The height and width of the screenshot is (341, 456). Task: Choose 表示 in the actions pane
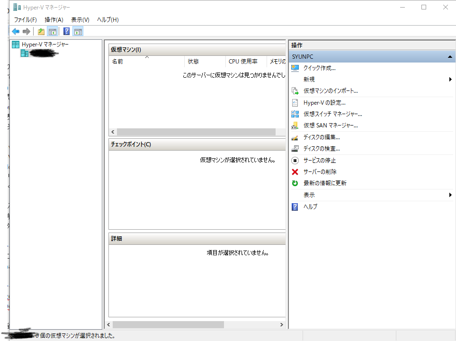click(309, 195)
